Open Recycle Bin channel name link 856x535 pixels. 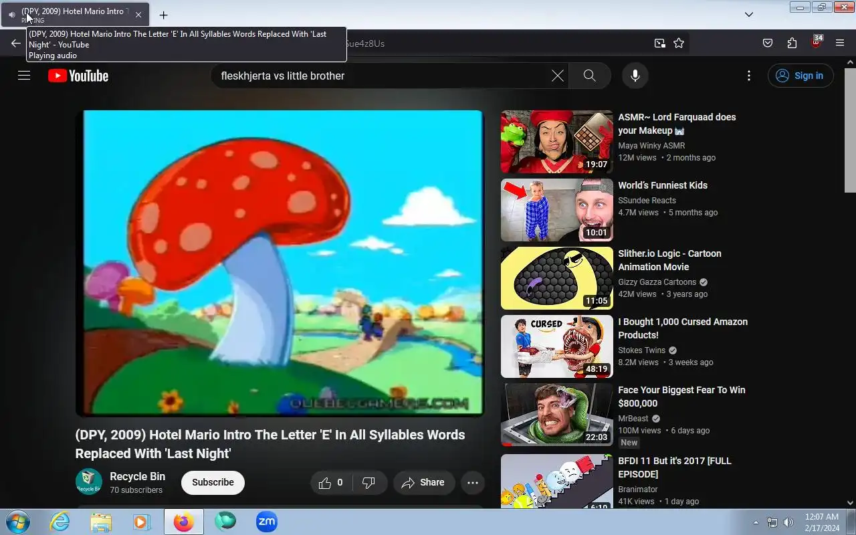(x=137, y=476)
